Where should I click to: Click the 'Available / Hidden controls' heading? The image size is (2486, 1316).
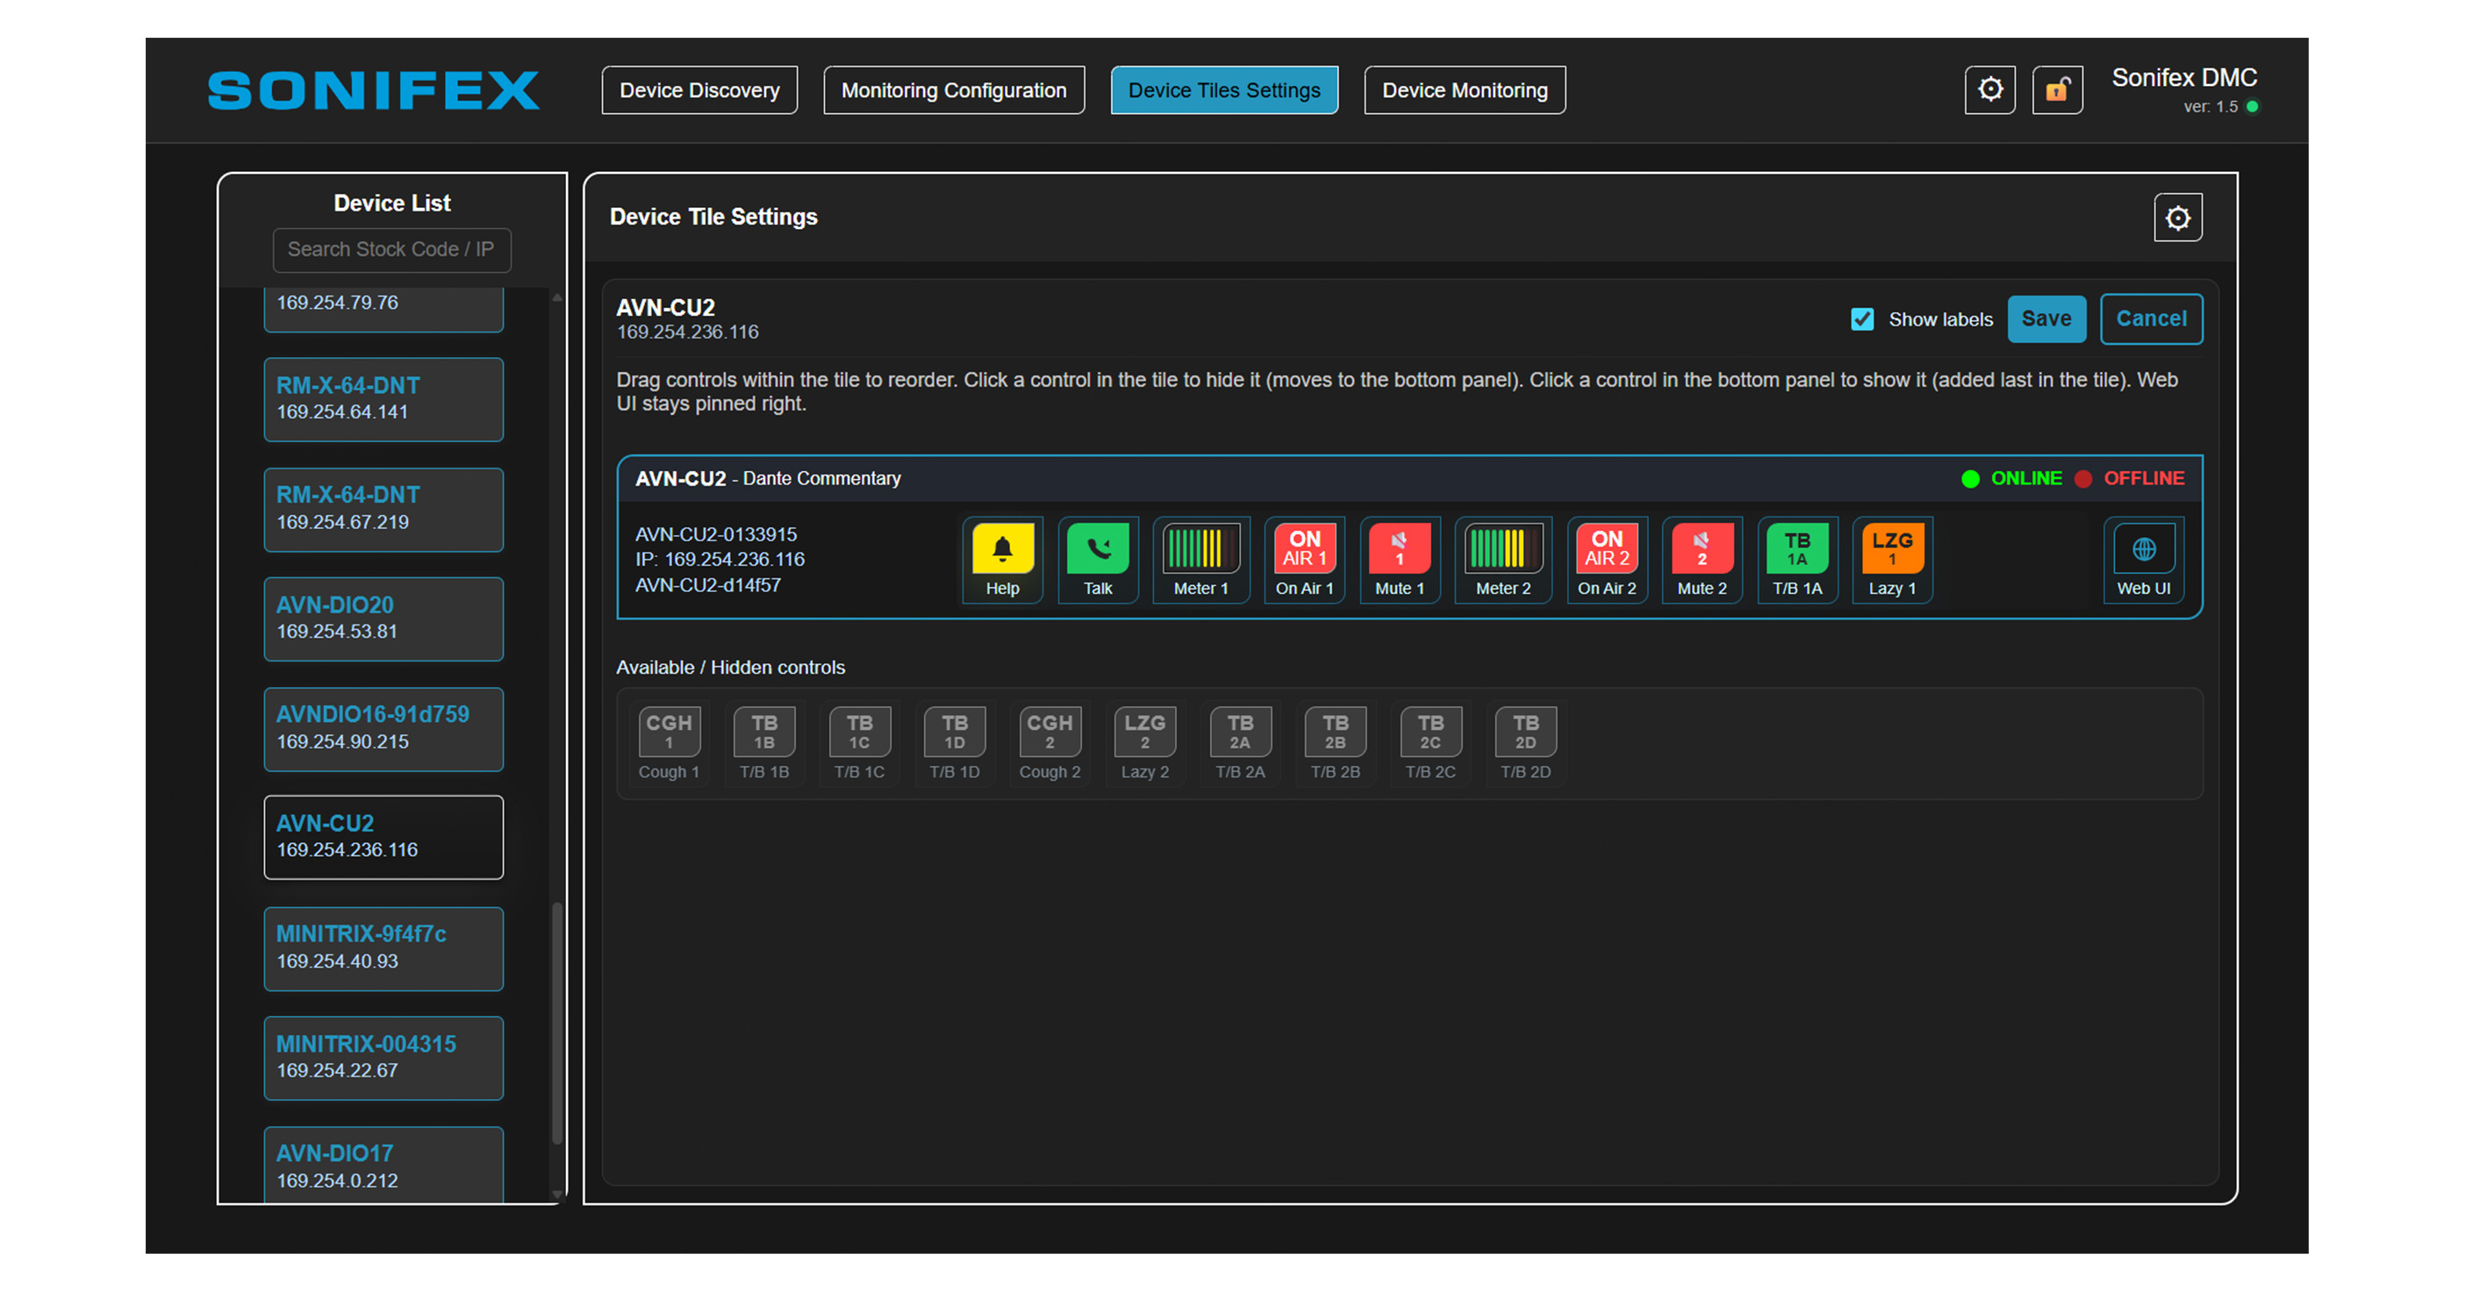click(731, 668)
